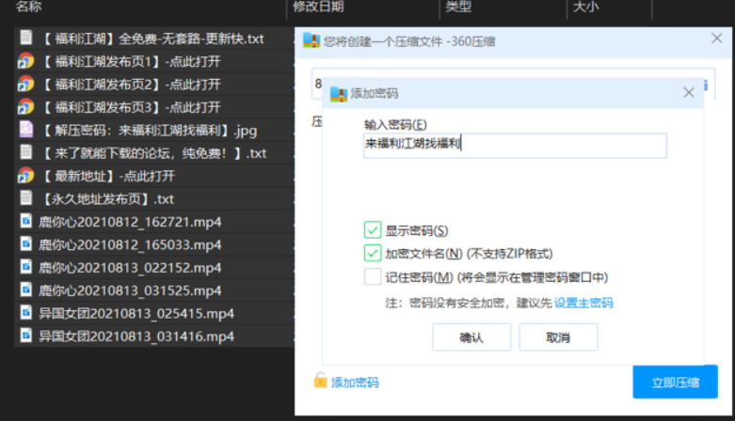735x421 pixels.
Task: Disable the 加密文件名 checkbox
Action: click(x=373, y=254)
